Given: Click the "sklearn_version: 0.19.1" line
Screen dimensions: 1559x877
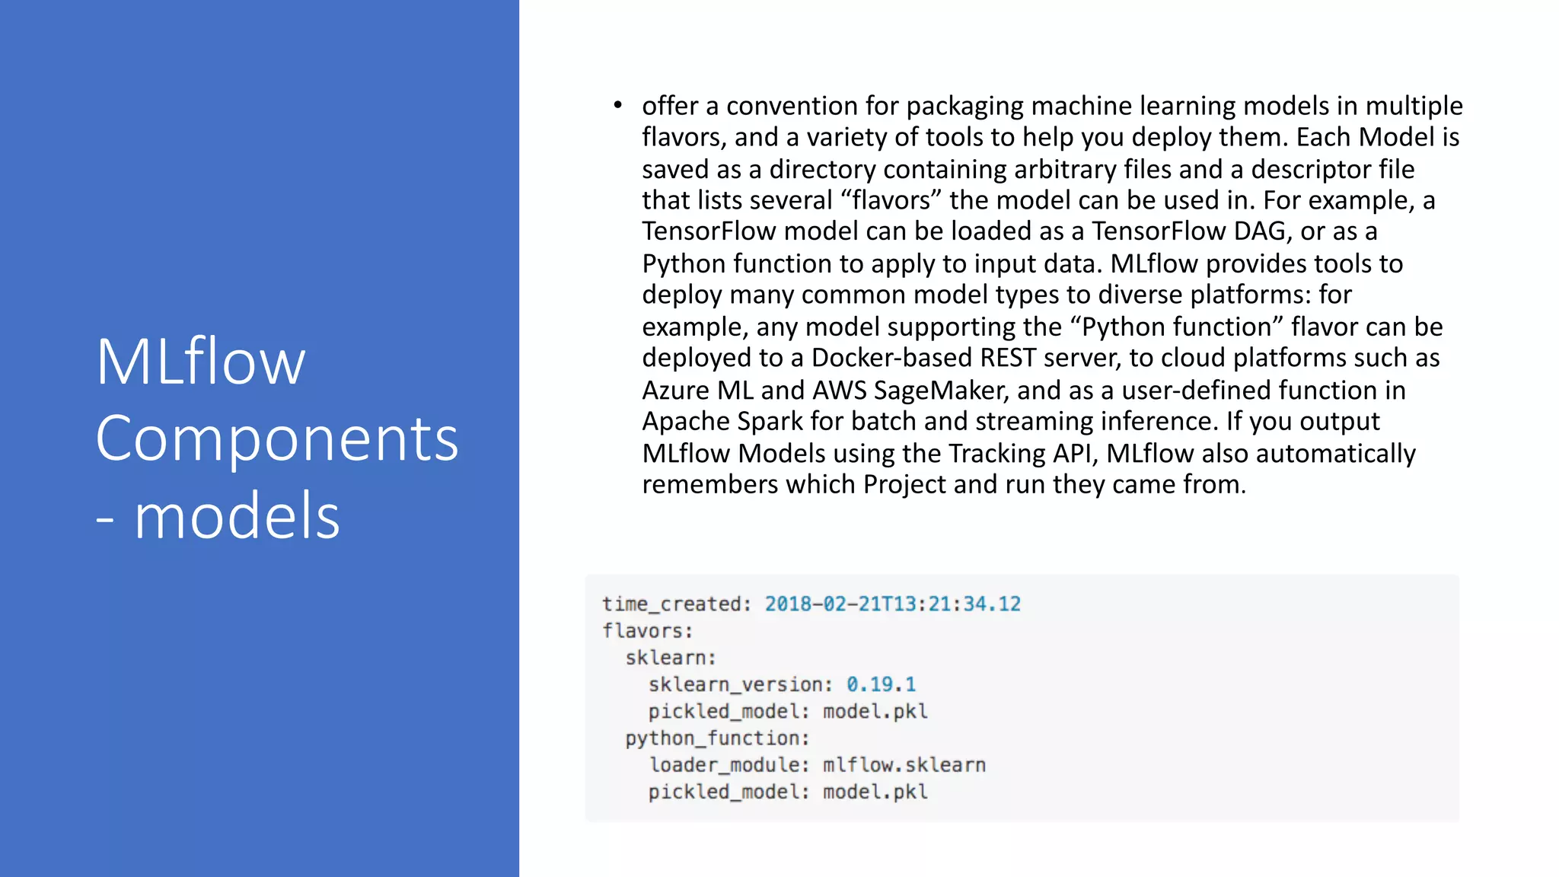Looking at the screenshot, I should pos(782,684).
